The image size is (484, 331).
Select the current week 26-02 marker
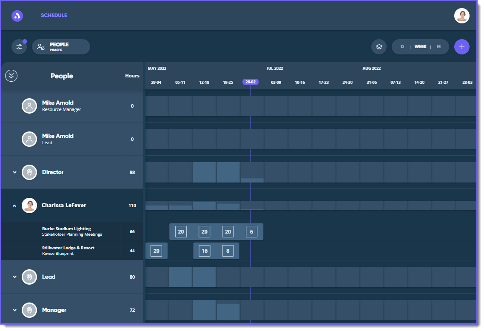[x=250, y=82]
